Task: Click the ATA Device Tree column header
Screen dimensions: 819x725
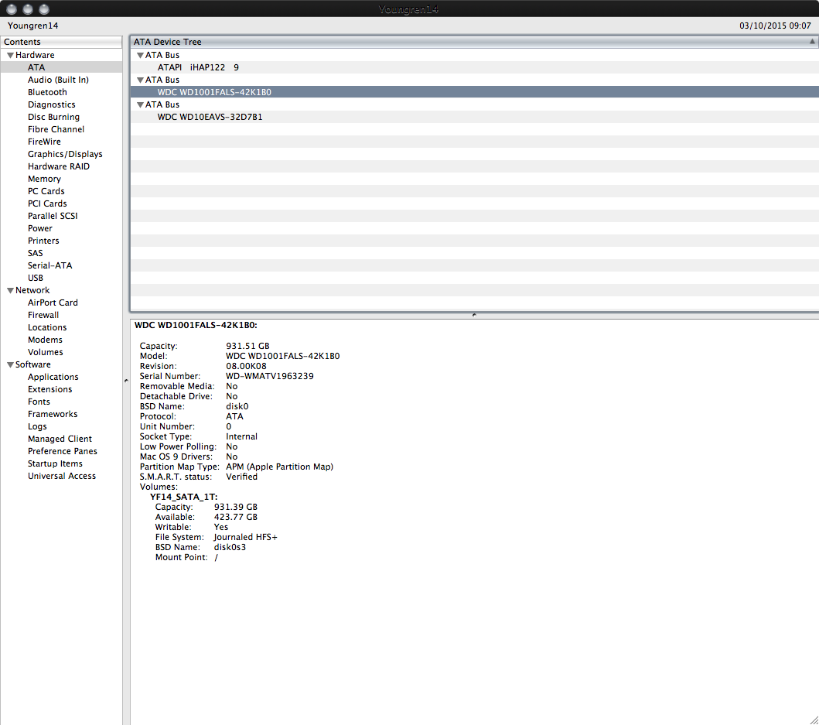Action: click(474, 42)
